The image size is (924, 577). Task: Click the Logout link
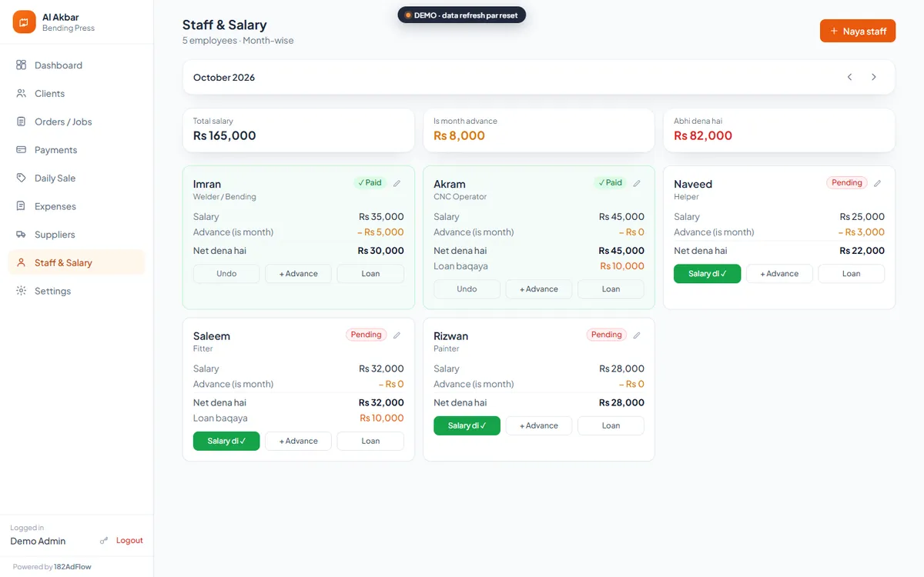tap(129, 541)
